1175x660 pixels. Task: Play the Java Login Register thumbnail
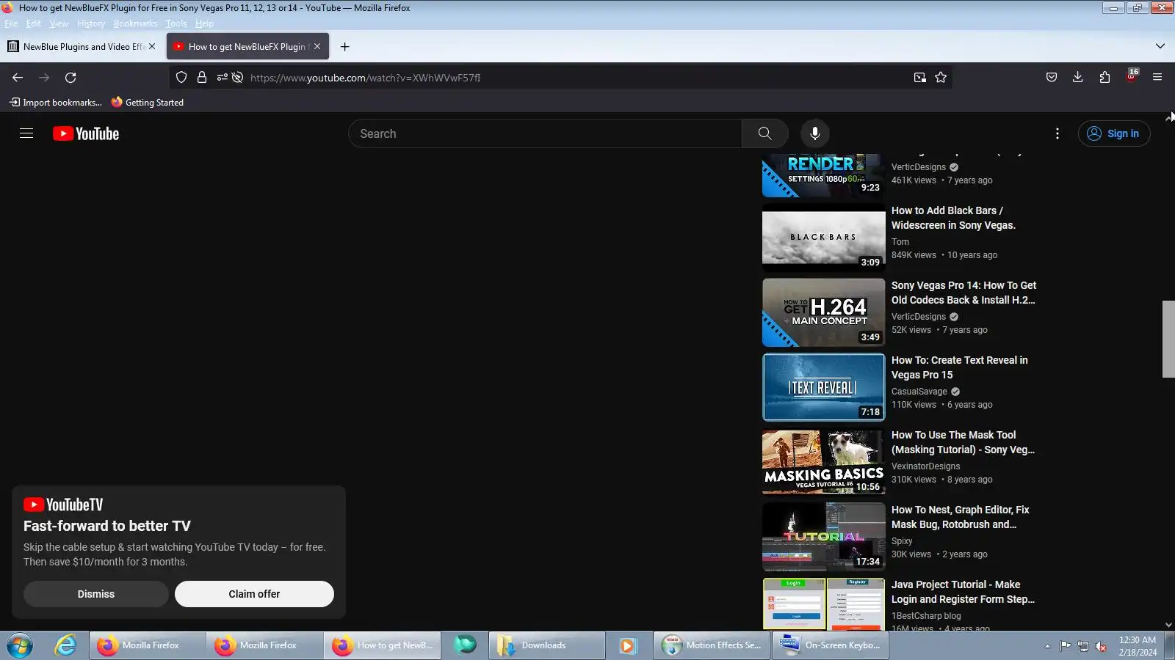[824, 604]
